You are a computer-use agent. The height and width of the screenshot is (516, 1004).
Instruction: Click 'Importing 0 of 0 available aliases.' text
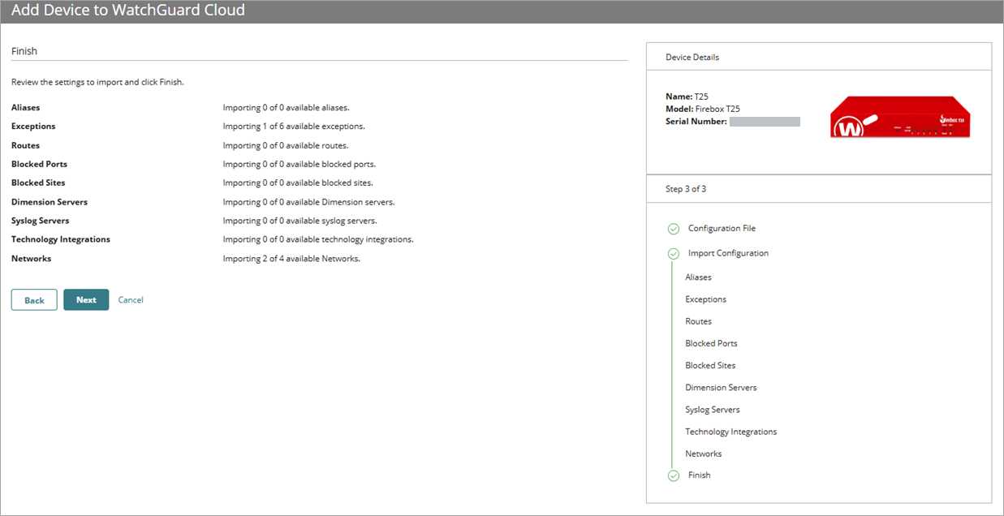coord(286,107)
